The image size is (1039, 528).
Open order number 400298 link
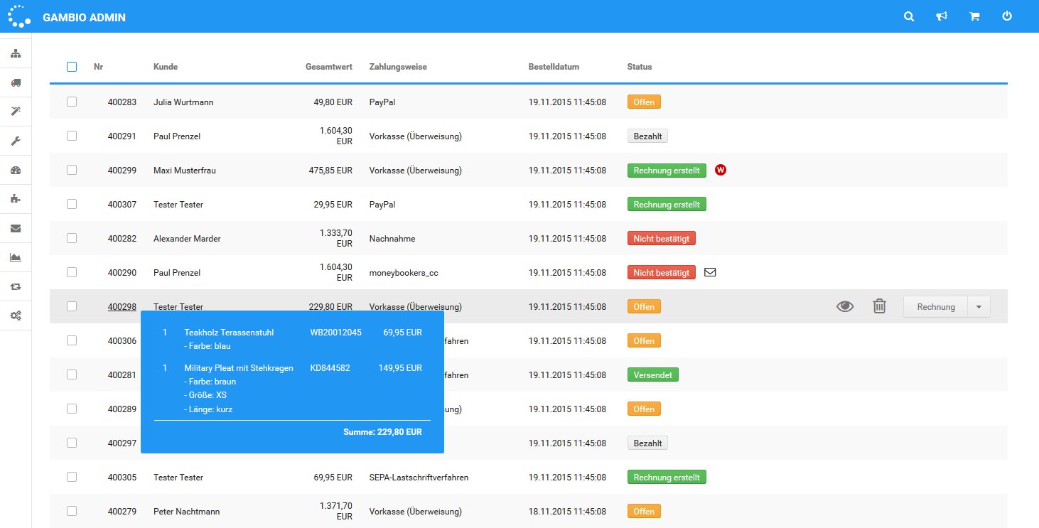click(122, 307)
